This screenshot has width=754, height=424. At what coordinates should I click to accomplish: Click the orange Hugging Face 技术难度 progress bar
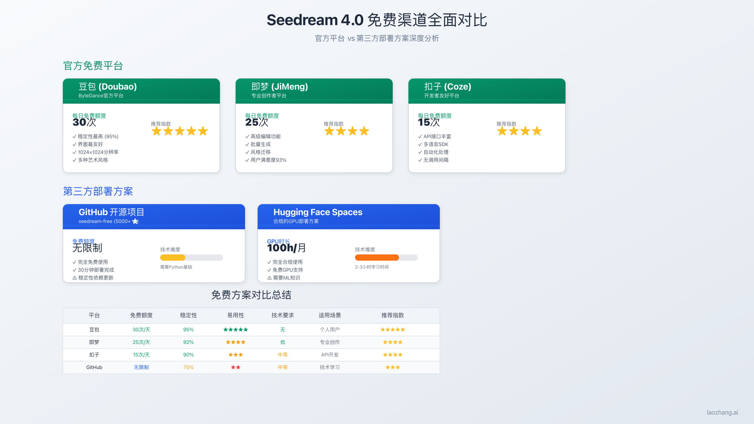tap(386, 258)
